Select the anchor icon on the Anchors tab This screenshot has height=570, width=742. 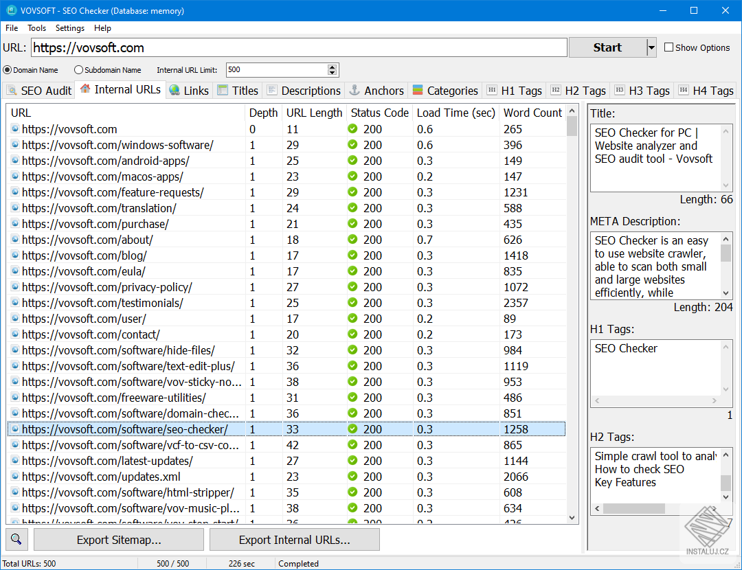356,90
